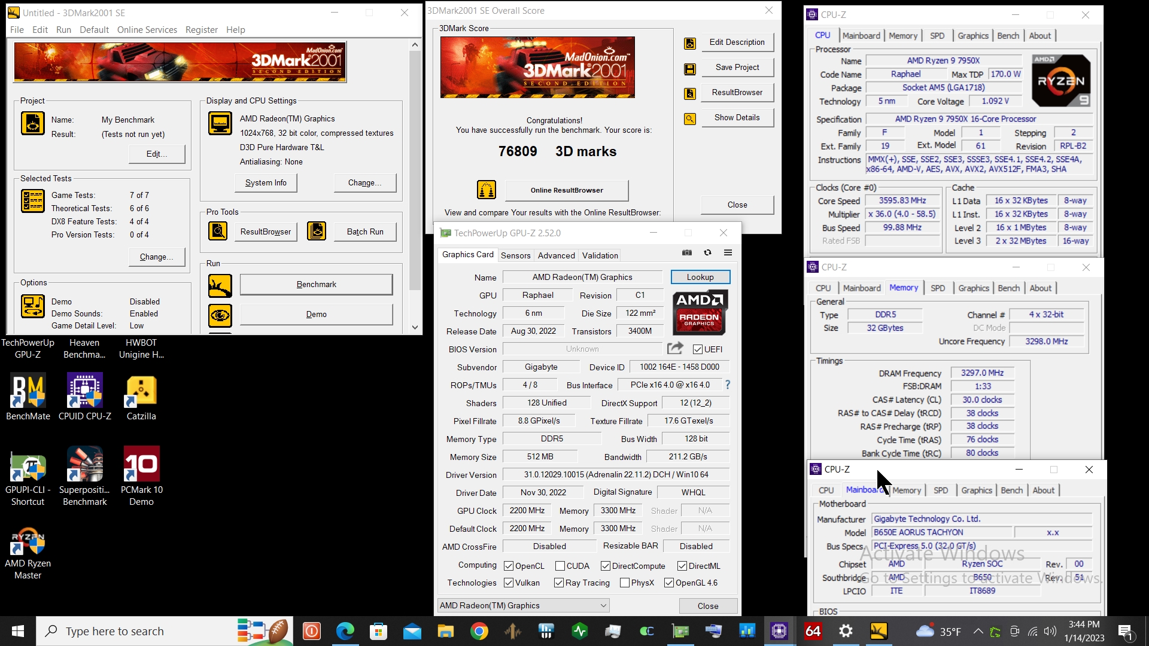The width and height of the screenshot is (1149, 646).
Task: Click the Save Project floppy icon
Action: [x=690, y=69]
